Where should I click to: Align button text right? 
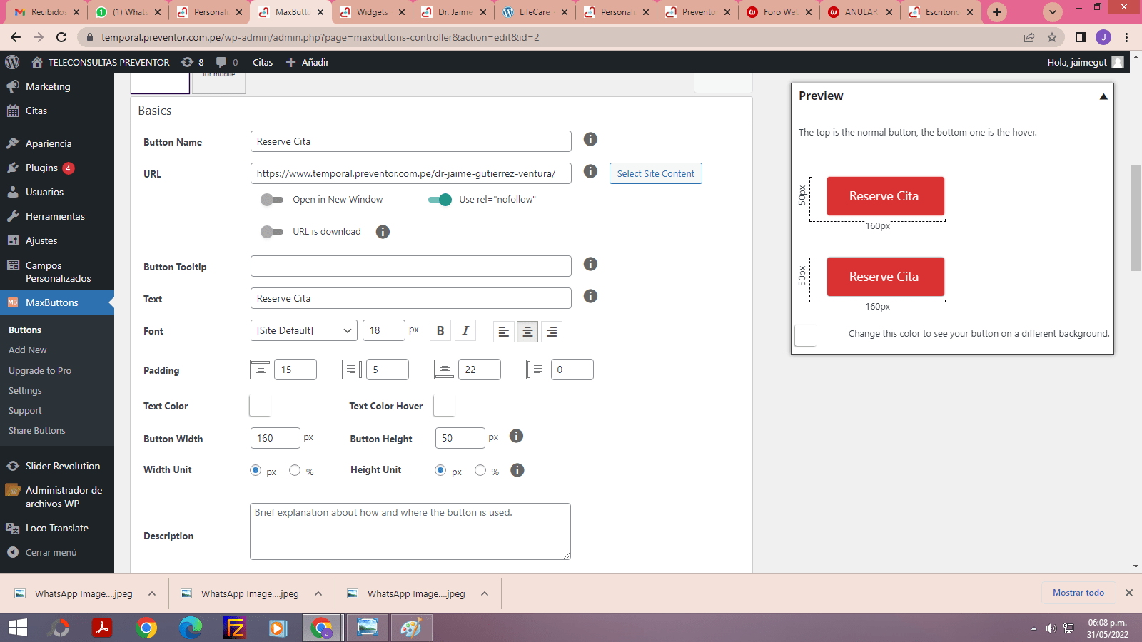point(552,332)
